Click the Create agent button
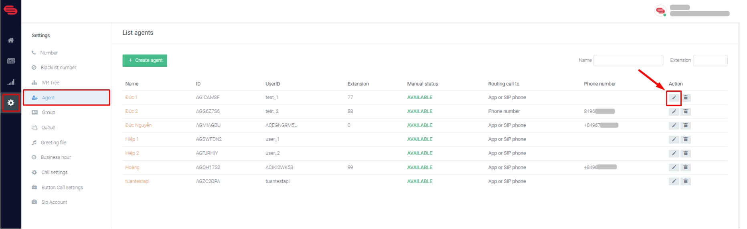 [145, 60]
